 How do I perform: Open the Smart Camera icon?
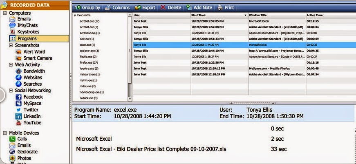point(19,58)
